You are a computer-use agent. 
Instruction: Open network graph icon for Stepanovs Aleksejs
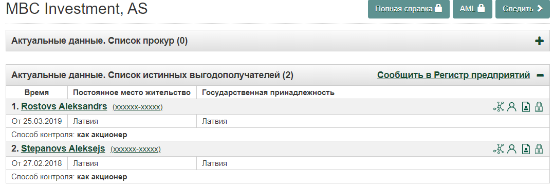coord(499,149)
